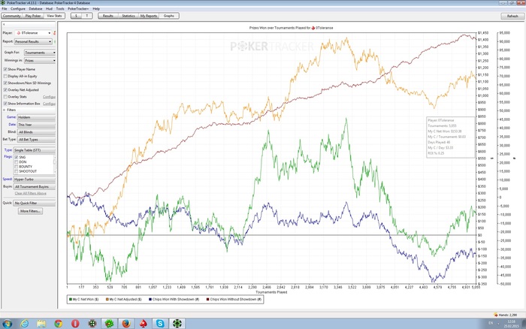Open Windows Explorer folder icon

[x=42, y=323]
